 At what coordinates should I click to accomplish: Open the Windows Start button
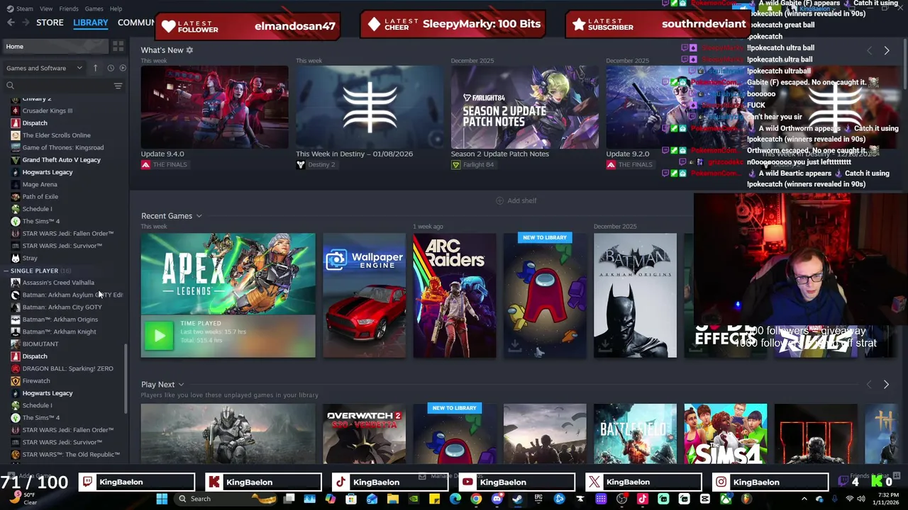(162, 499)
